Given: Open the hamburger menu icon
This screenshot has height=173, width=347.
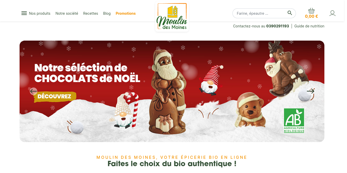Looking at the screenshot, I should 24,13.
